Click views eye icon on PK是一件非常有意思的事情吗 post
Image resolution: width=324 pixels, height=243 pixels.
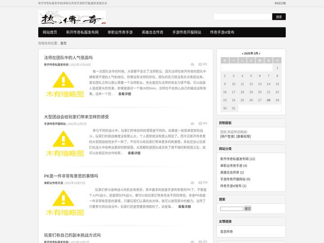point(193,183)
